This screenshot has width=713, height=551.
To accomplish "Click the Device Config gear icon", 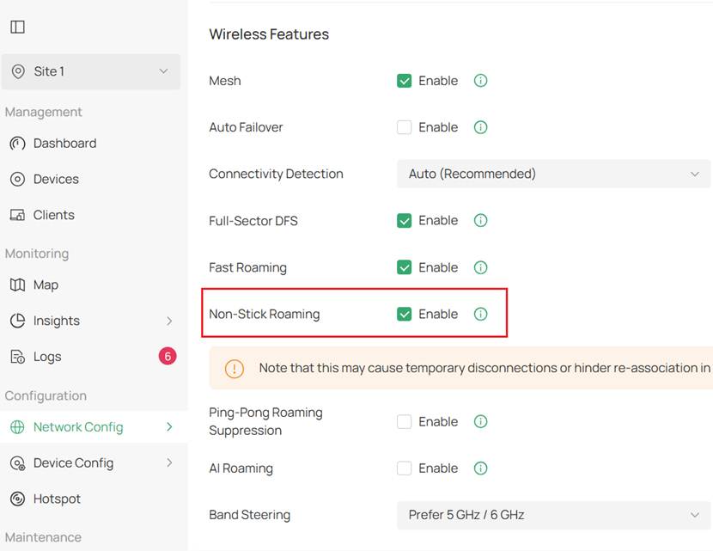I will tap(17, 463).
